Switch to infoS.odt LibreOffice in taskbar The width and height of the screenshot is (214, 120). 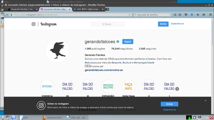tap(77, 117)
